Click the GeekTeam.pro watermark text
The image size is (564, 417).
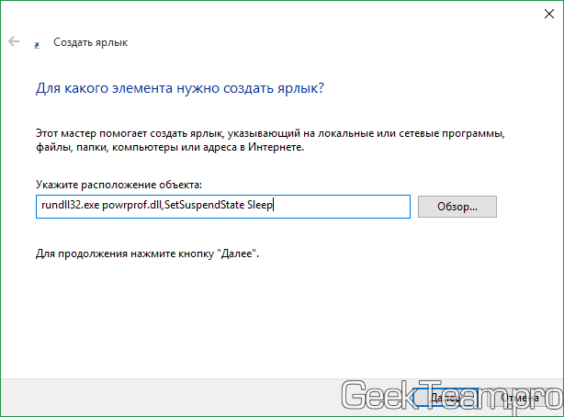[x=450, y=397]
